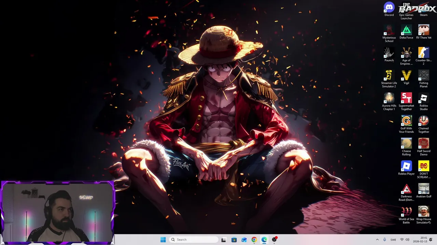Viewport: 437px width, 245px height.
Task: Open network settings from Wi-Fi icon
Action: [x=402, y=240]
